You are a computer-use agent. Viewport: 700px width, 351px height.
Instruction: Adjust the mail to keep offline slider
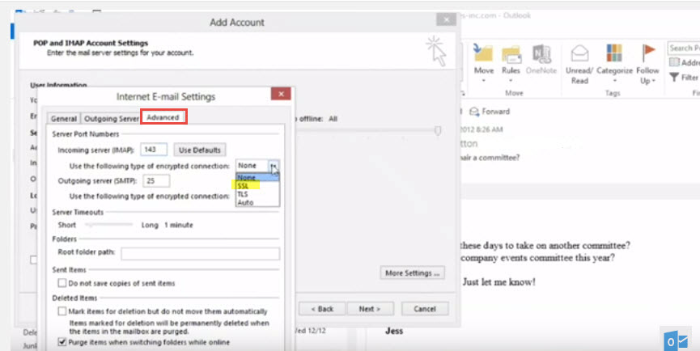tap(438, 130)
